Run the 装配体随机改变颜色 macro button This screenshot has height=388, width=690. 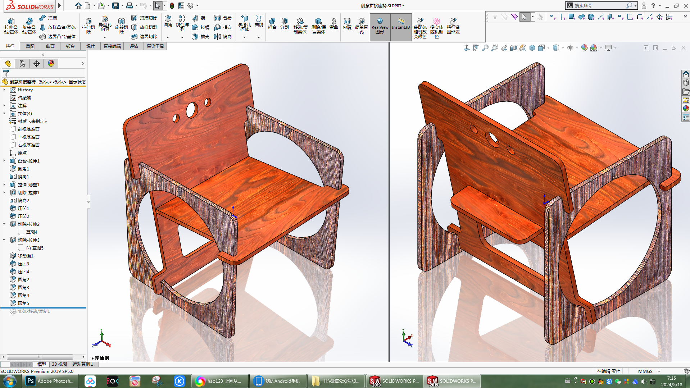point(420,28)
